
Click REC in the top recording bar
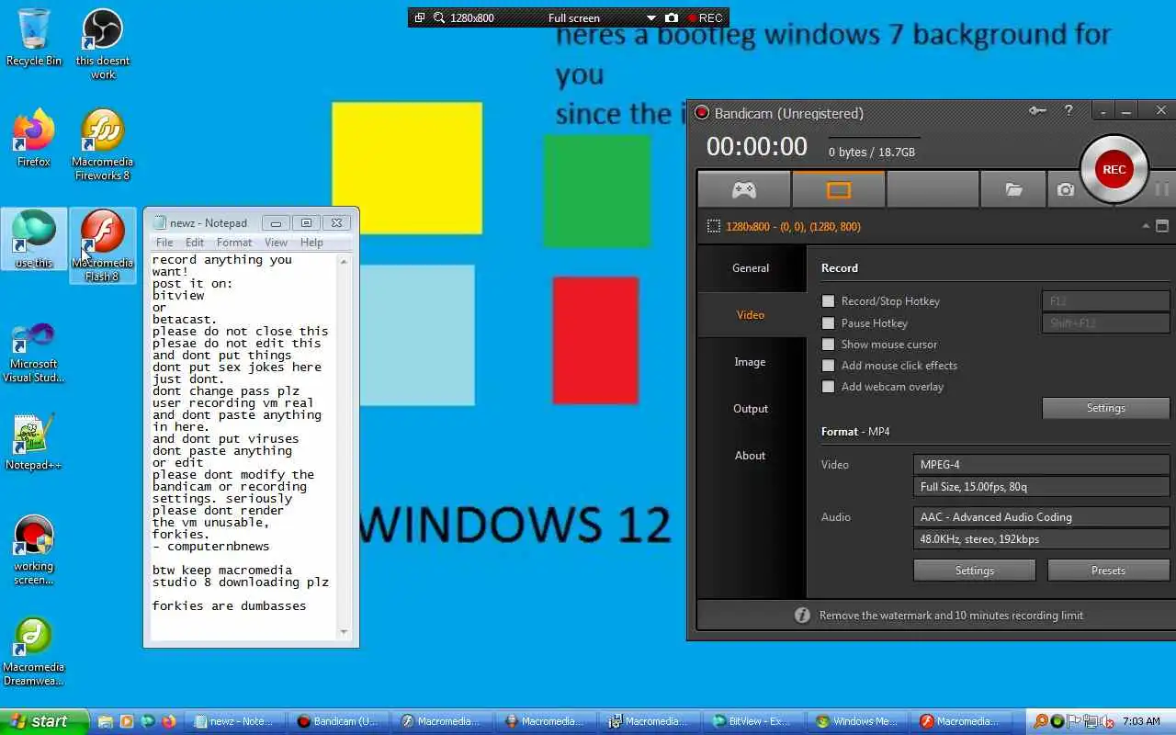[x=705, y=17]
